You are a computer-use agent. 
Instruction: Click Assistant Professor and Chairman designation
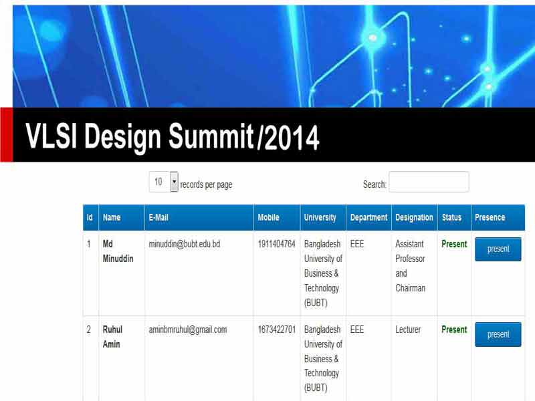click(410, 266)
